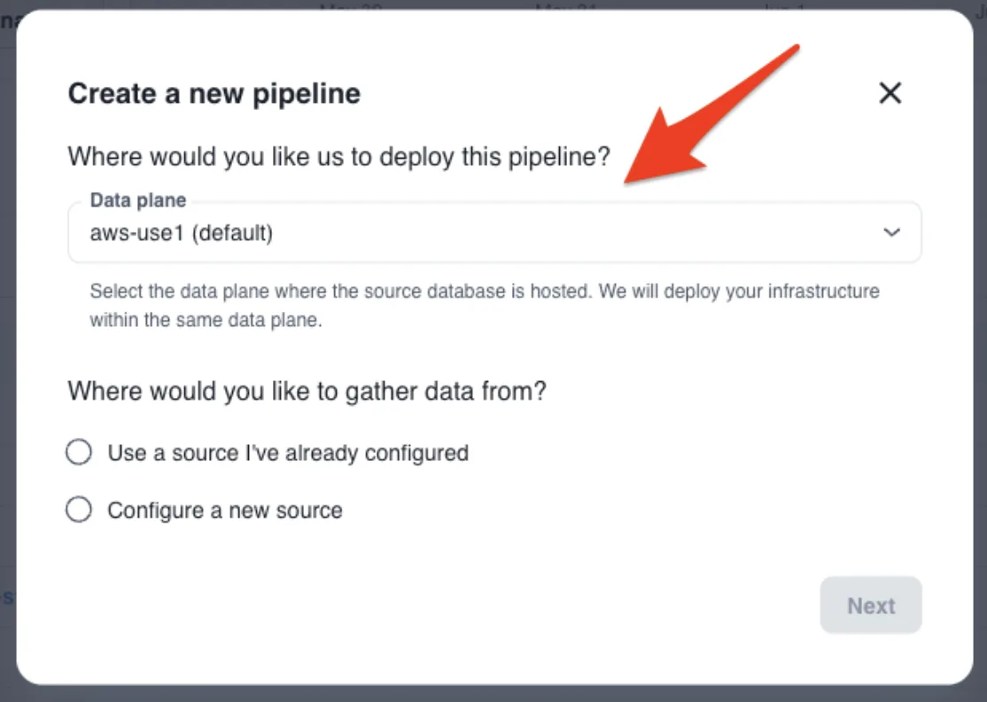Select the aws-use1 (default) value text

(x=182, y=233)
